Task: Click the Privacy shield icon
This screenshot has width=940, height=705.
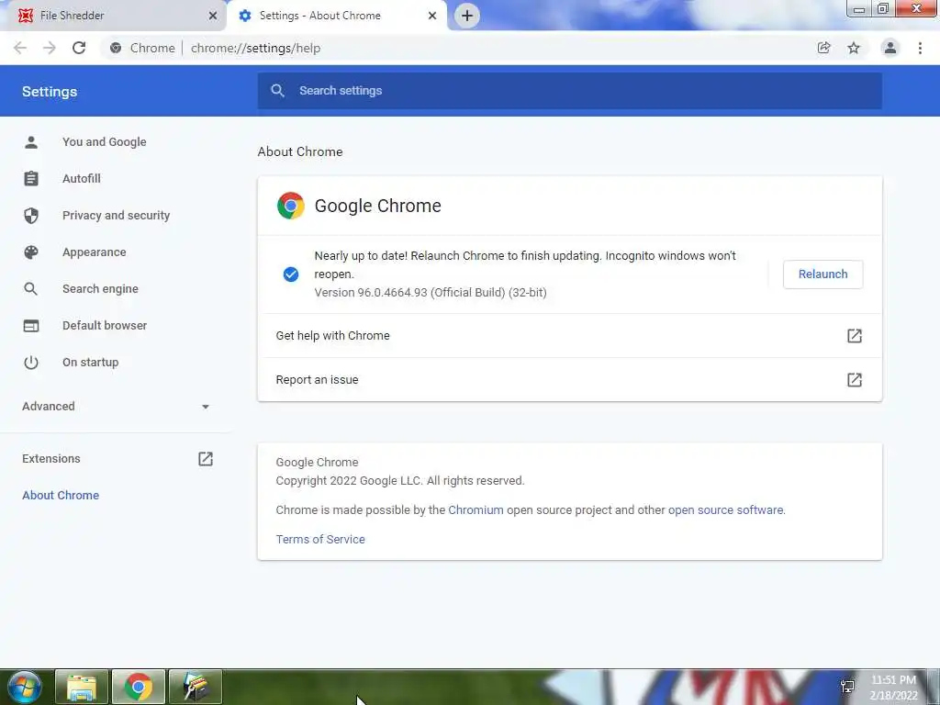Action: click(31, 215)
